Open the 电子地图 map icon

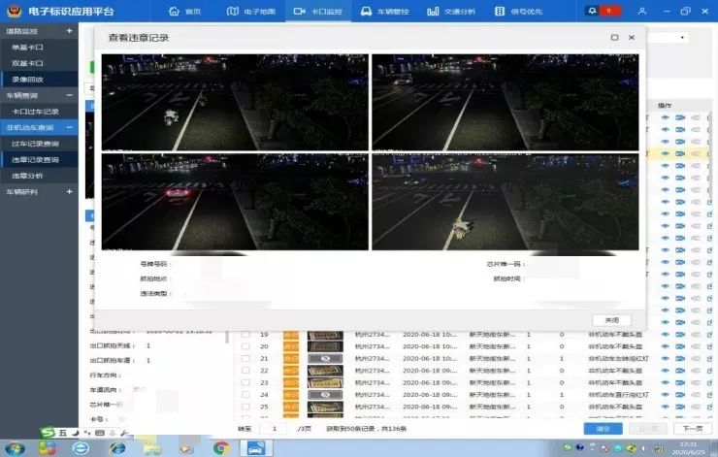click(x=233, y=12)
